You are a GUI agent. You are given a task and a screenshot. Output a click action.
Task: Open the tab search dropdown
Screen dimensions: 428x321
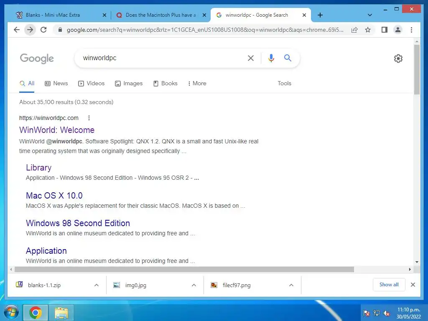pos(369,15)
